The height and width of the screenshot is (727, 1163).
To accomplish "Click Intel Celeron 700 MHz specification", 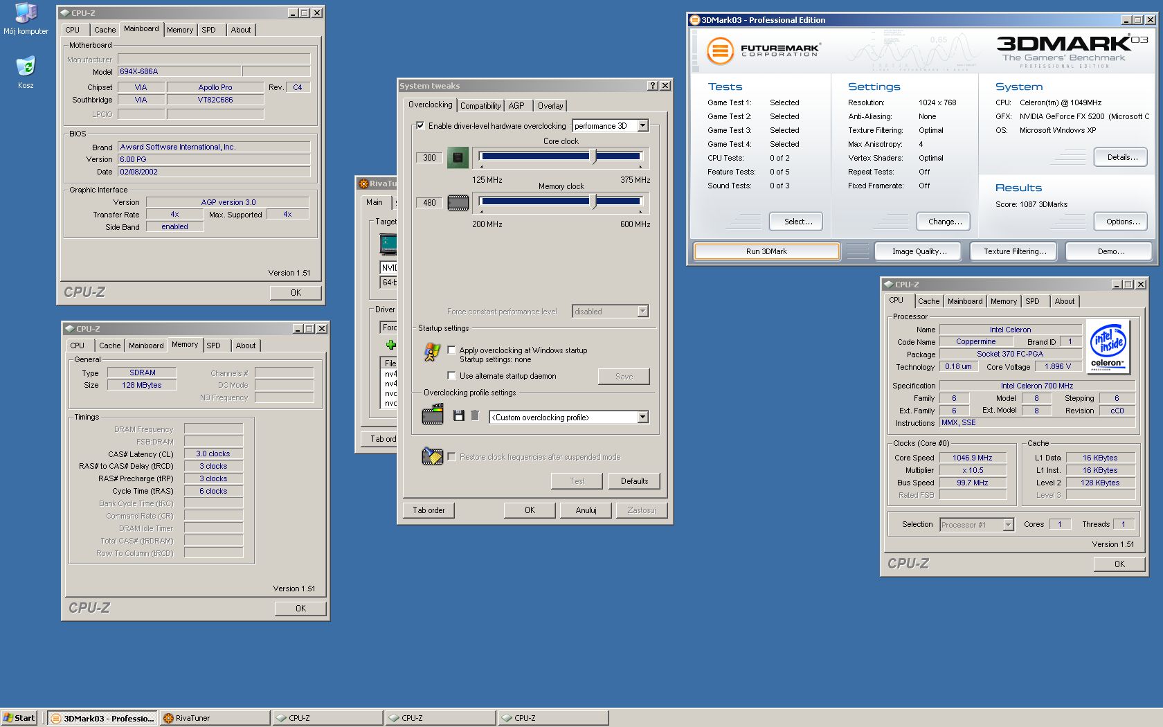I will pos(1036,386).
